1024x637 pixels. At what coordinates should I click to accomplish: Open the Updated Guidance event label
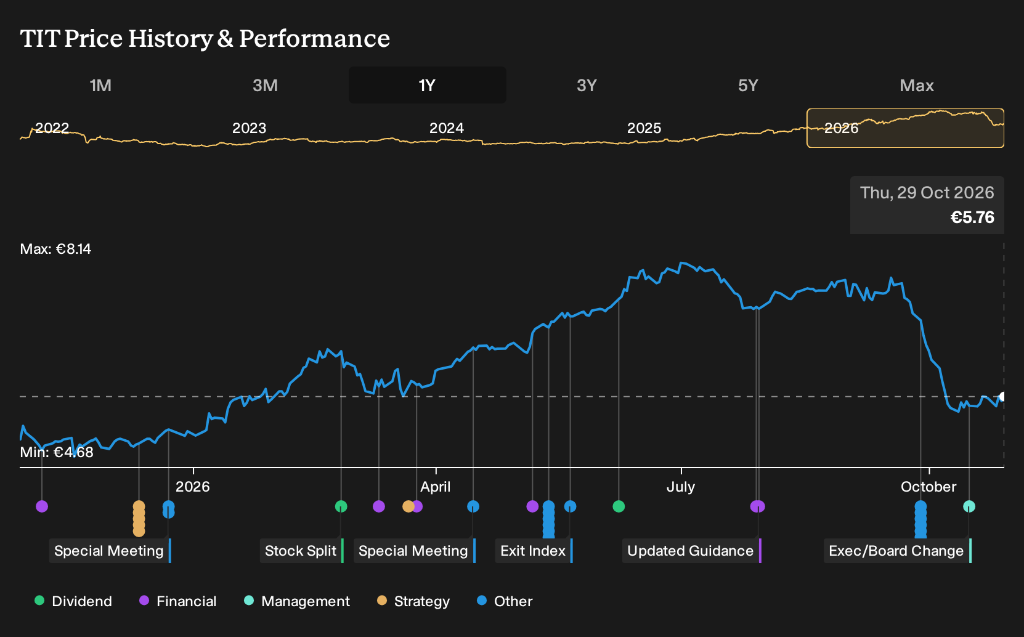pyautogui.click(x=692, y=551)
